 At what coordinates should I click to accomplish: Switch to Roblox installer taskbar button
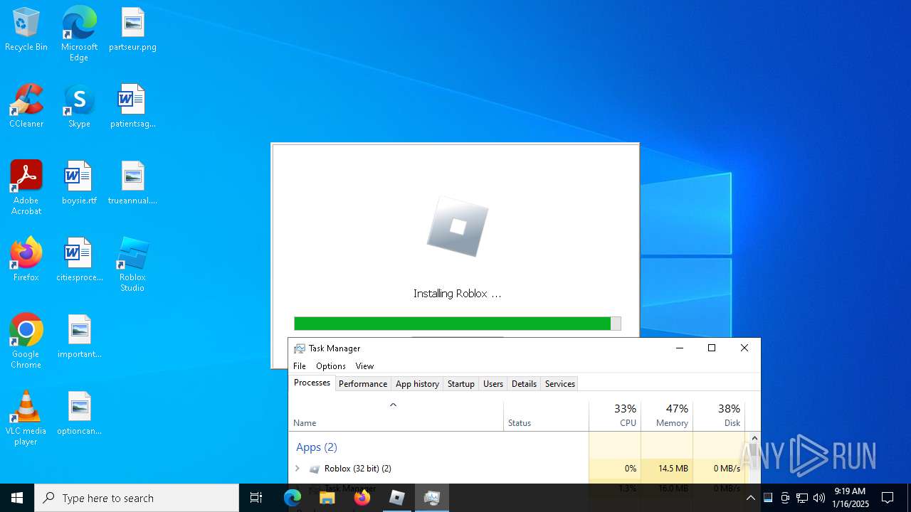click(397, 498)
